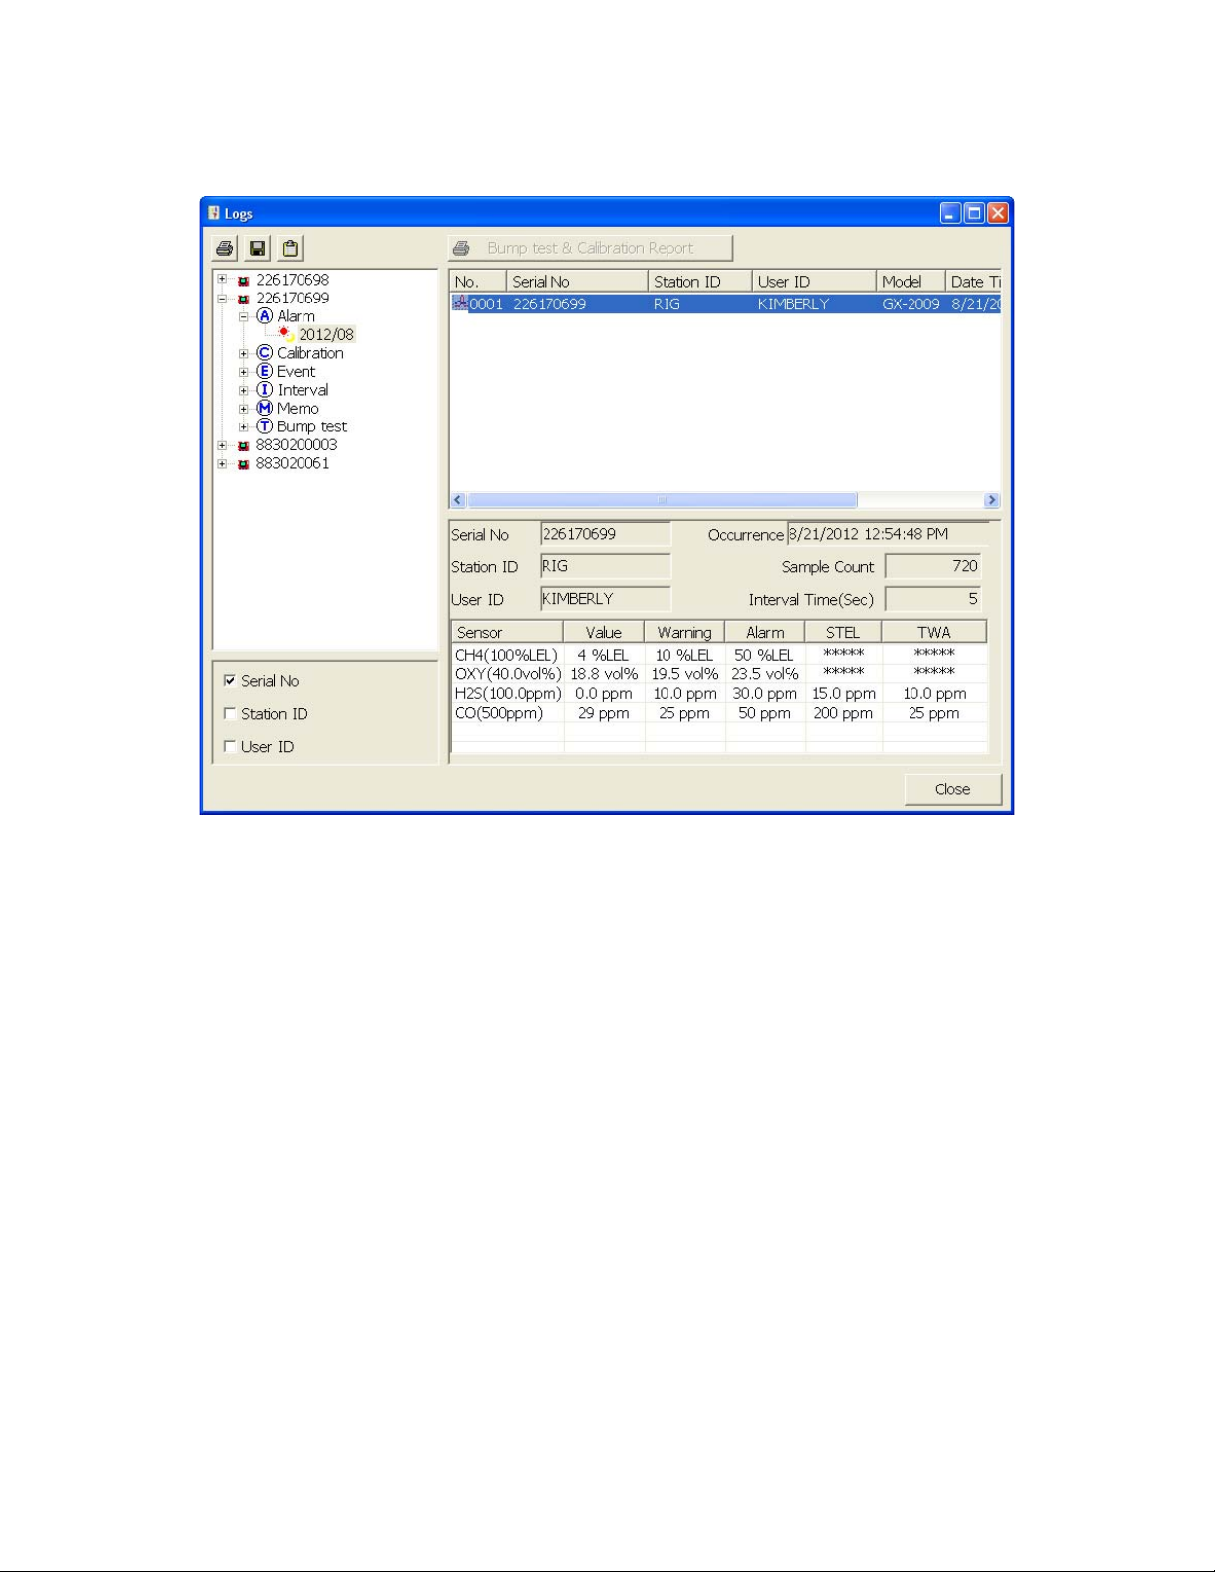1215x1572 pixels.
Task: Click the Close button
Action: pos(952,789)
